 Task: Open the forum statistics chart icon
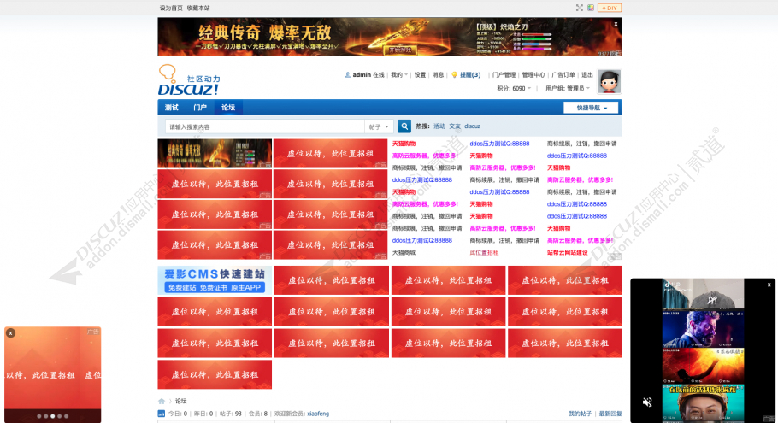162,414
